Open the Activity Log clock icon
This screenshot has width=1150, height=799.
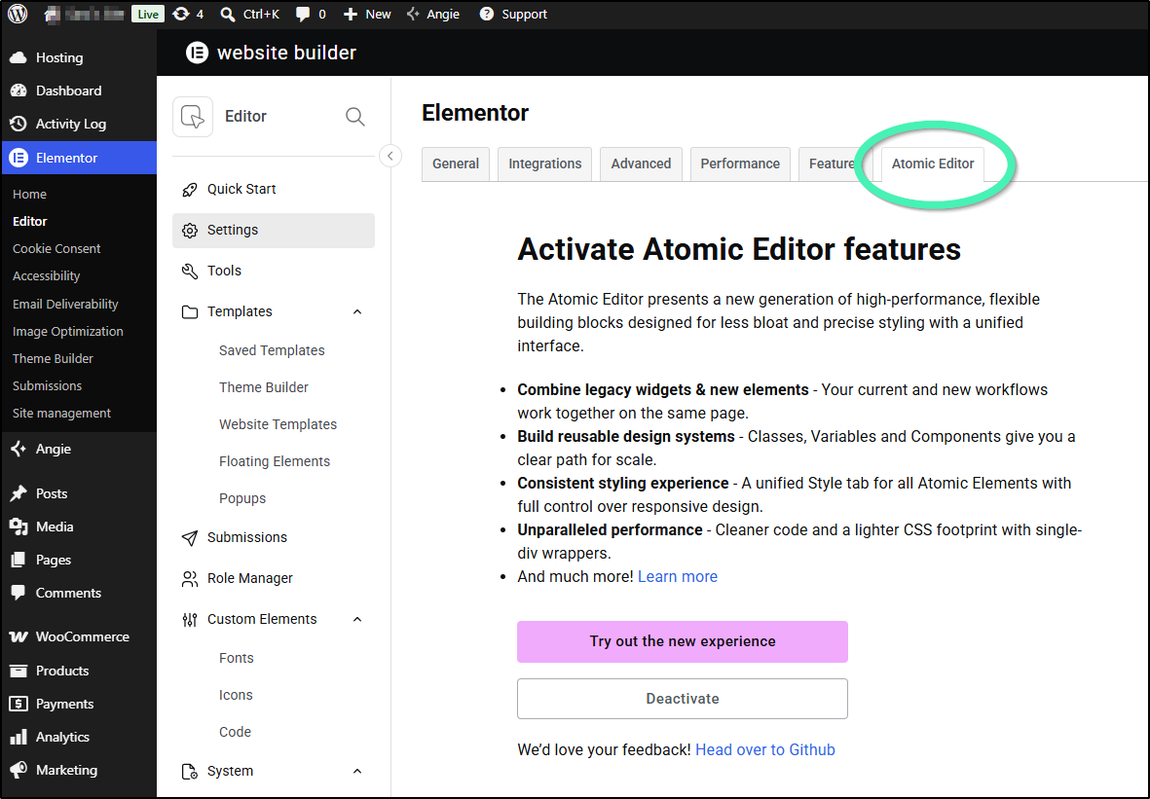pos(19,124)
